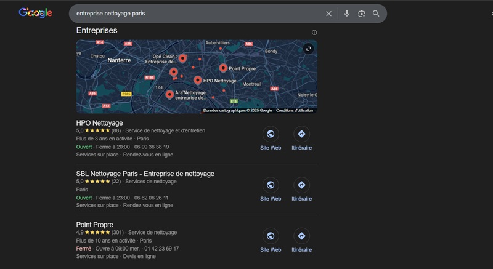Viewport: 493px width, 269px height.
Task: Click HPO Nettoyage rating stars (88)
Action: (x=97, y=130)
